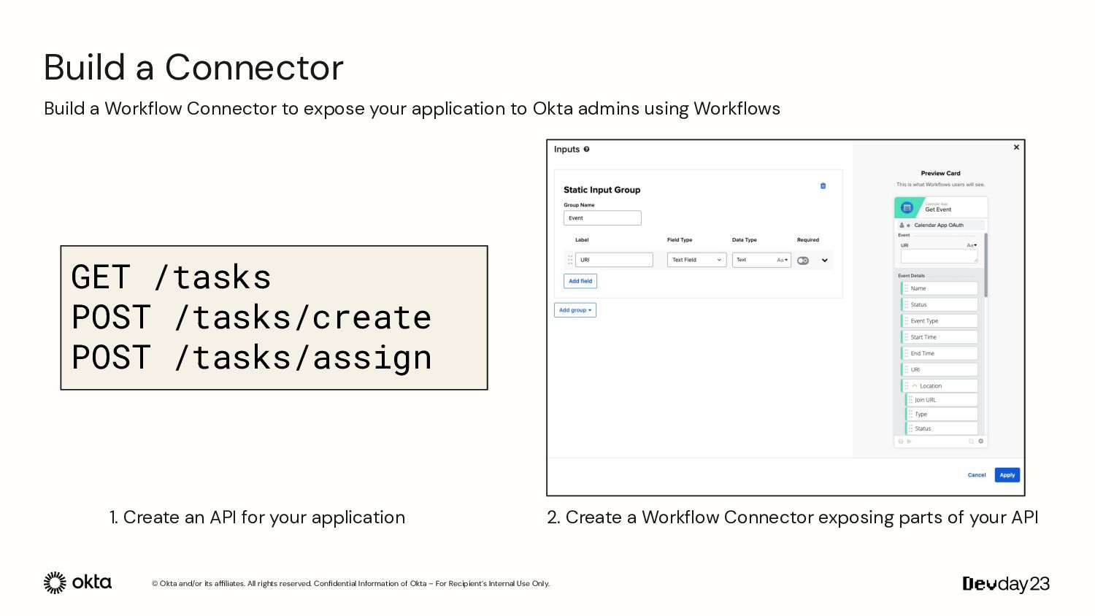Click the Add field button
1095x616 pixels.
(580, 281)
